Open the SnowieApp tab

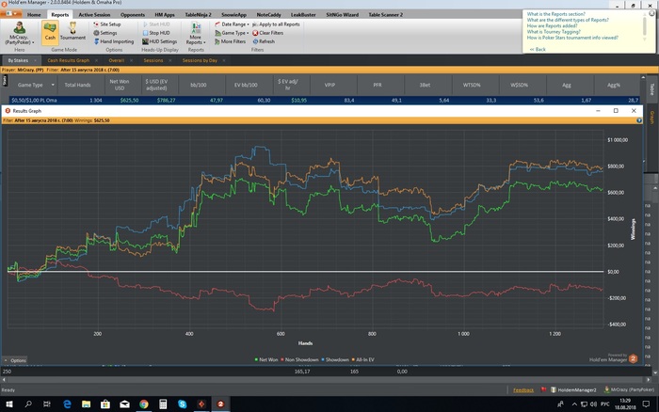[x=233, y=15]
